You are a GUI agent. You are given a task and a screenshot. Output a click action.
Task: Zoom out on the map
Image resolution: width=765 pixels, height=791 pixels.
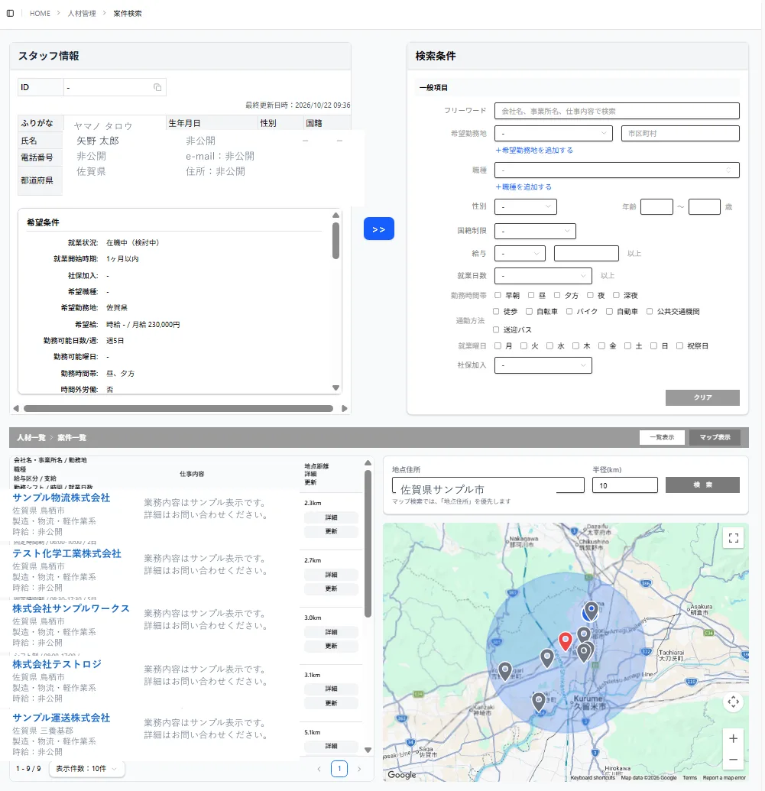click(733, 759)
